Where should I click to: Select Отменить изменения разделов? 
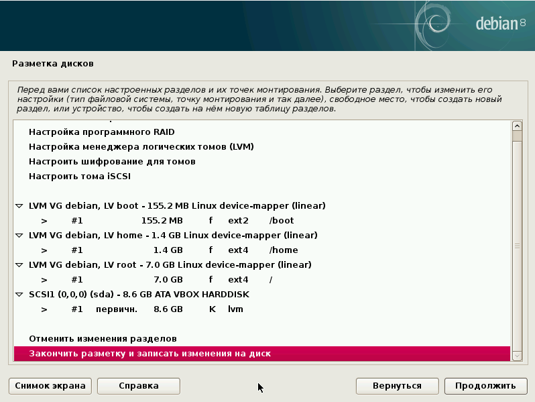(103, 339)
